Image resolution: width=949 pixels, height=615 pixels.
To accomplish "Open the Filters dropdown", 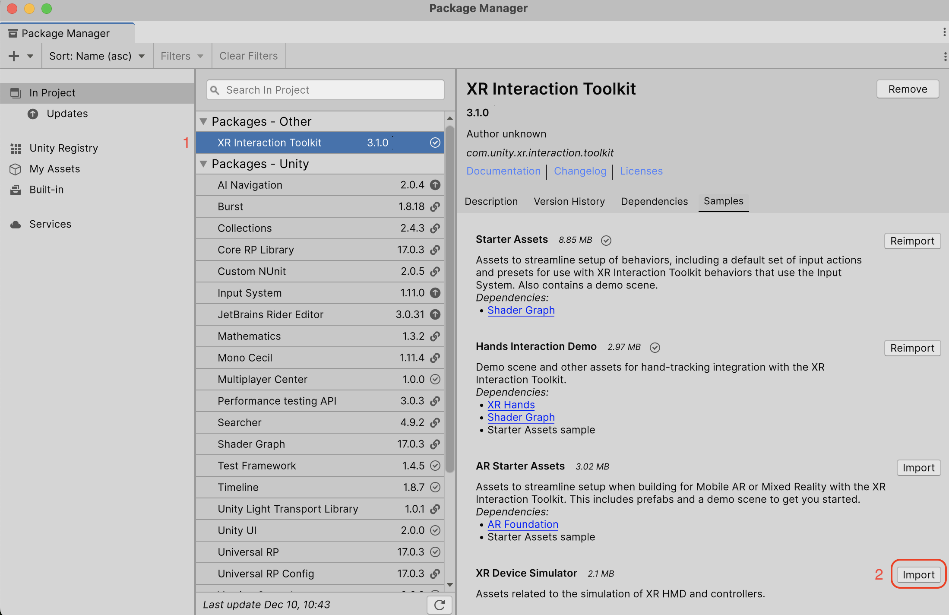I will coord(181,56).
